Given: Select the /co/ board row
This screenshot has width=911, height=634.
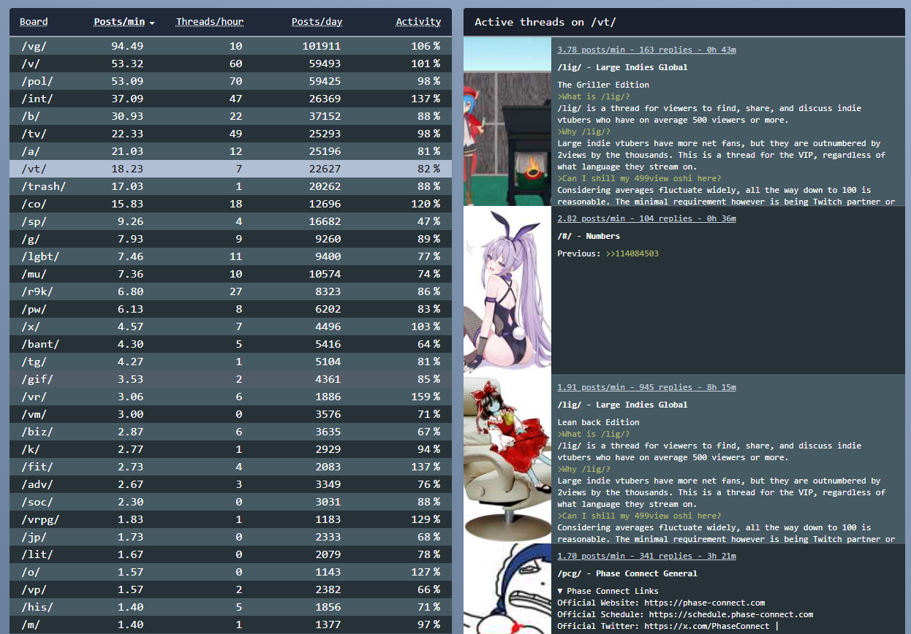Looking at the screenshot, I should [x=230, y=204].
